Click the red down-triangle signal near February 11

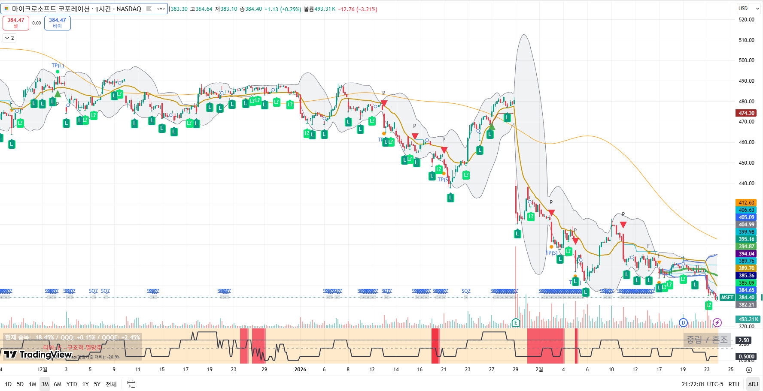(623, 225)
